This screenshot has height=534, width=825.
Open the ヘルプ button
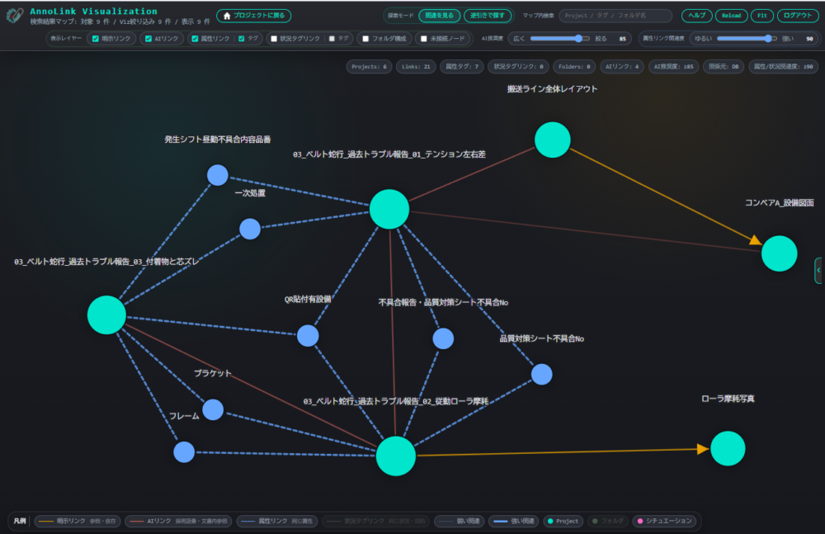coord(696,16)
